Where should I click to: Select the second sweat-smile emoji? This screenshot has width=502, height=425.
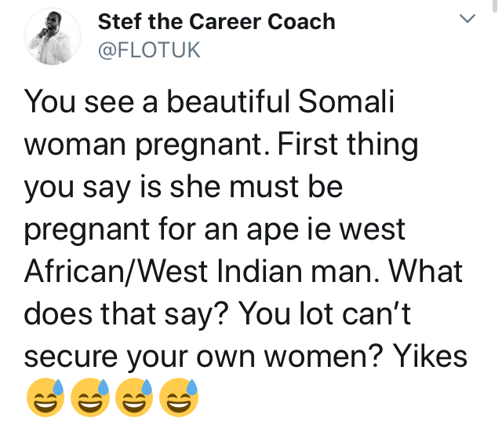click(90, 398)
